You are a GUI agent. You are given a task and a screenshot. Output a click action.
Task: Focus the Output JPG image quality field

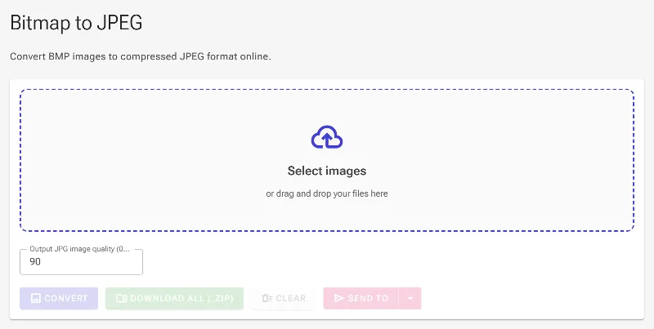click(81, 262)
